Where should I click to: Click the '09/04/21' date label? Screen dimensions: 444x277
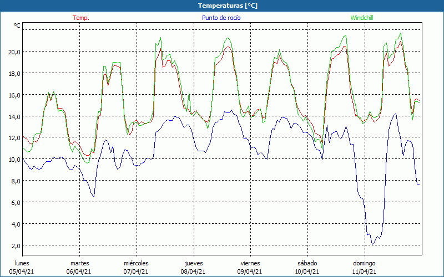point(250,271)
